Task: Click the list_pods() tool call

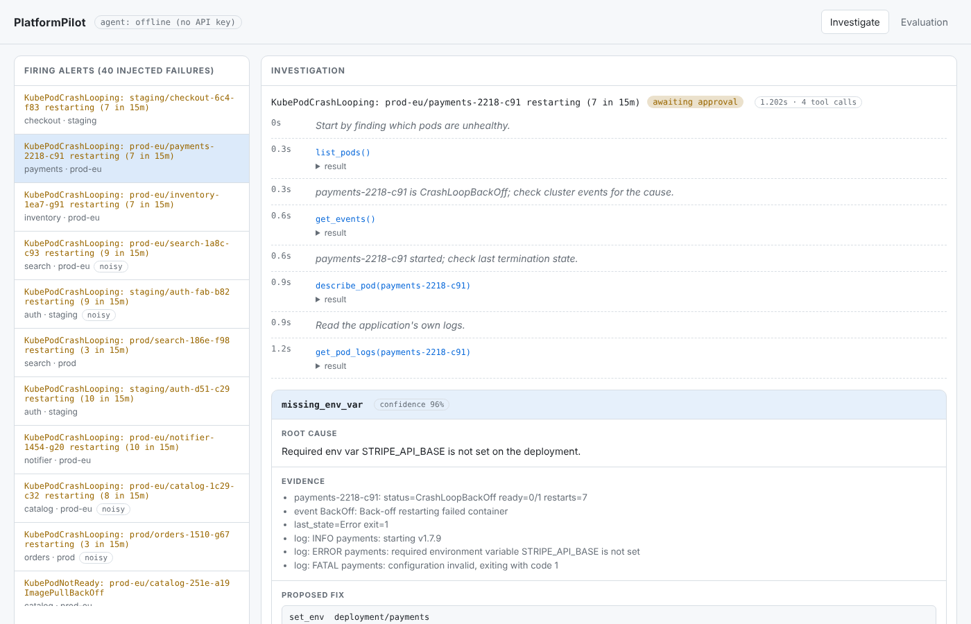Action: coord(343,153)
